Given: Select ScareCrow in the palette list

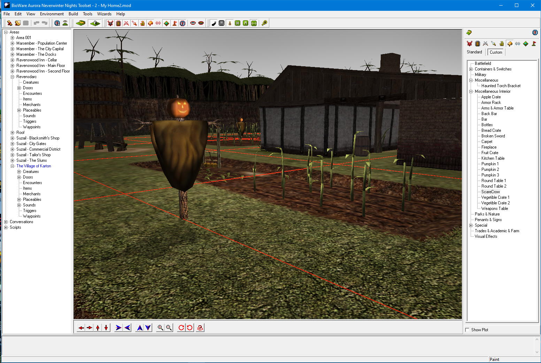Looking at the screenshot, I should click(490, 192).
